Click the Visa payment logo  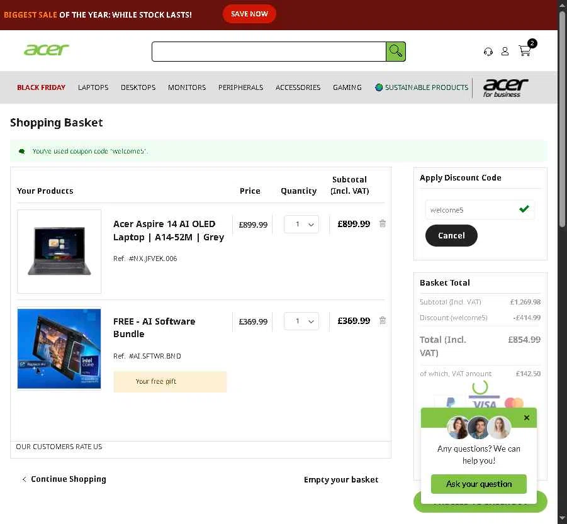[484, 402]
